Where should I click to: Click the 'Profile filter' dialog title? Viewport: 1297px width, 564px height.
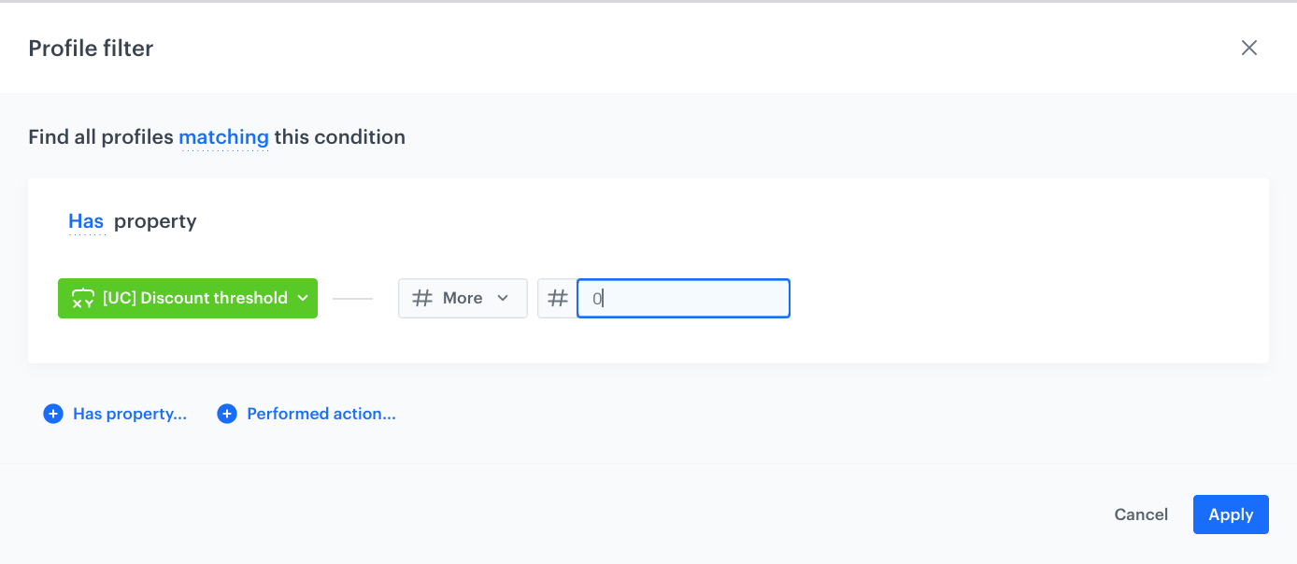(x=91, y=49)
